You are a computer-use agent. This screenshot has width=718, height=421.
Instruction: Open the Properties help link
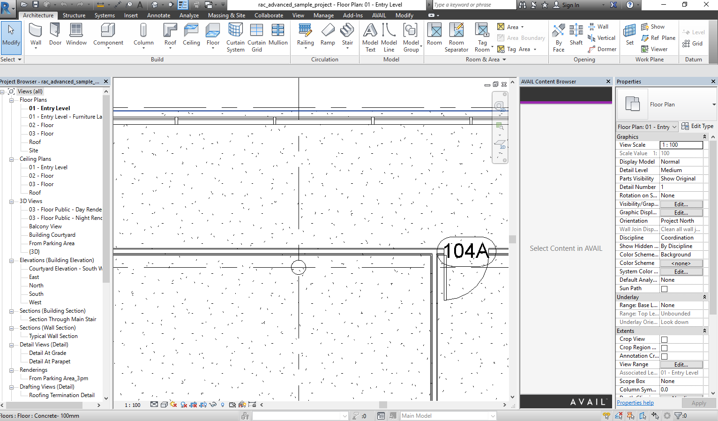click(635, 402)
